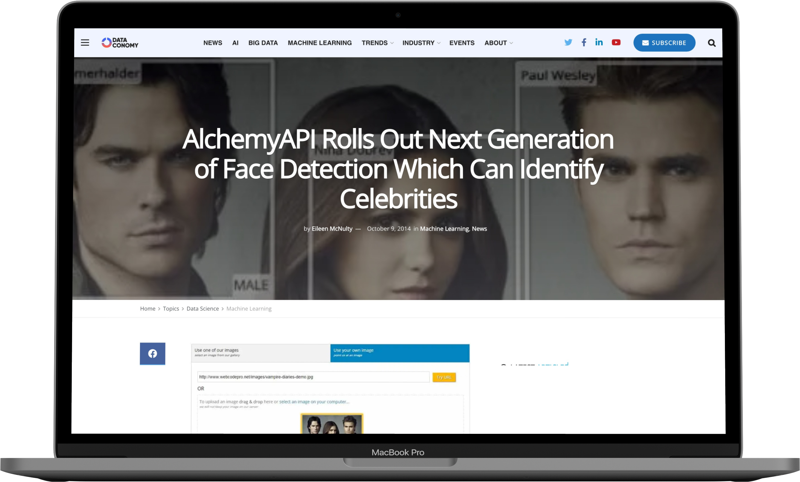Screen dimensions: 800x482
Task: Open author Eileen McNulty's page
Action: [x=332, y=229]
